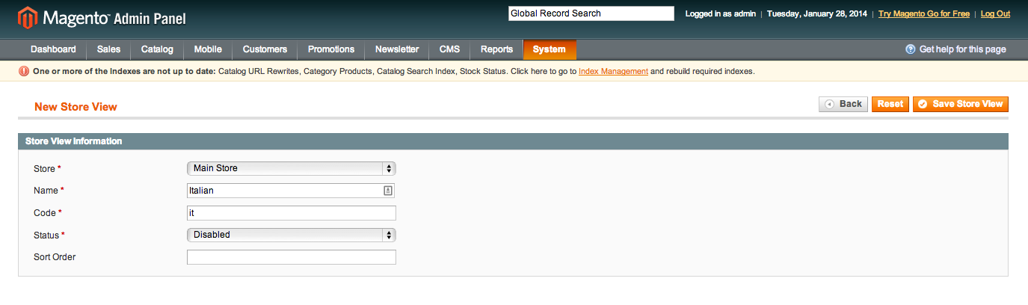Open the Mobile menu
This screenshot has width=1028, height=305.
(x=208, y=49)
